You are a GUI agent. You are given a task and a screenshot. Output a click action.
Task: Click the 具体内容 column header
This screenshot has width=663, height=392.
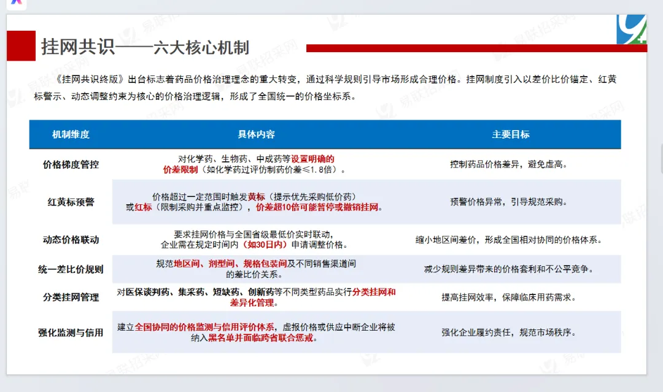point(256,134)
